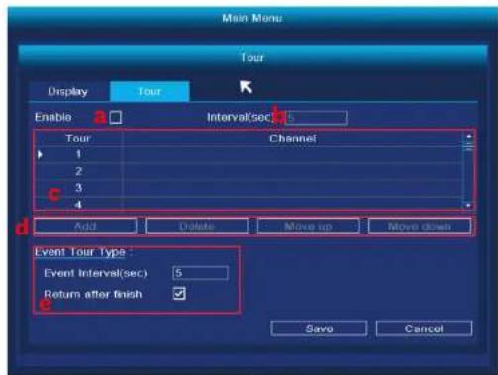Select tour row 4

pyautogui.click(x=249, y=204)
